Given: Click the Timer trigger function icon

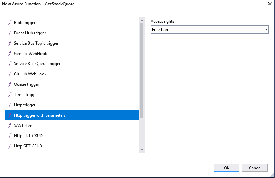Looking at the screenshot, I should pos(10,95).
